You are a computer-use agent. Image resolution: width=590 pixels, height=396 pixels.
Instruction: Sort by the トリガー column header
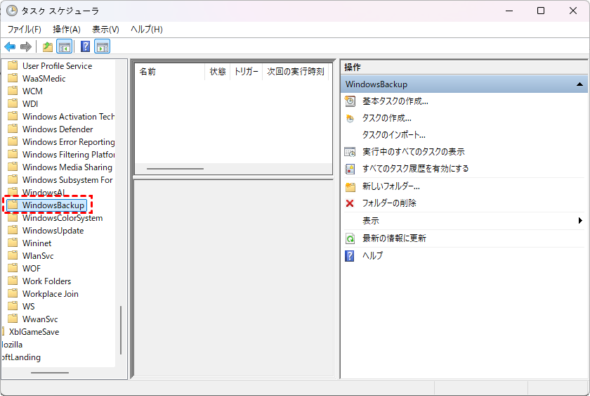[246, 72]
